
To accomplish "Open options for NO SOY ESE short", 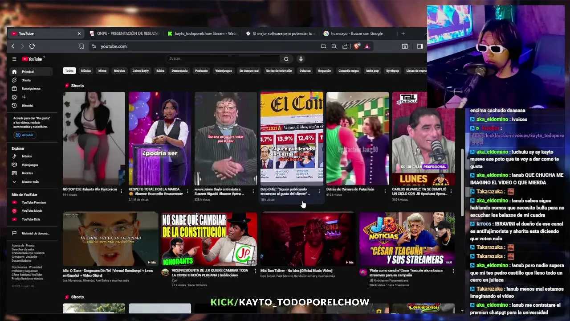I will tap(121, 191).
